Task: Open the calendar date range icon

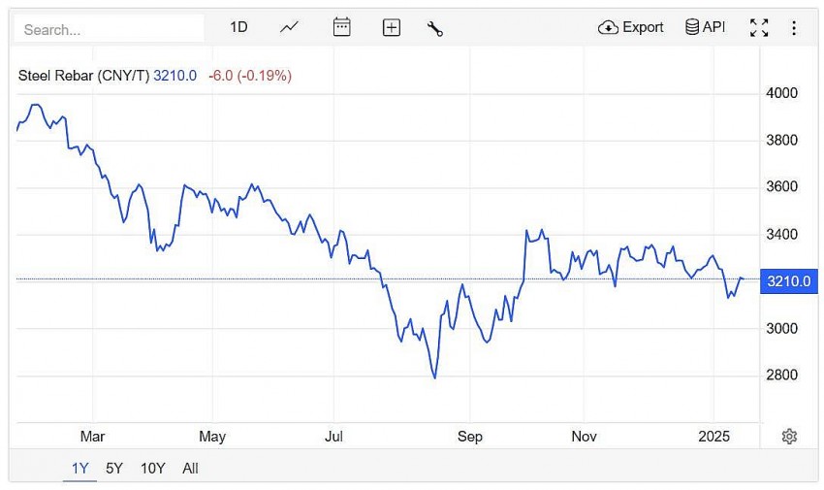Action: [341, 27]
